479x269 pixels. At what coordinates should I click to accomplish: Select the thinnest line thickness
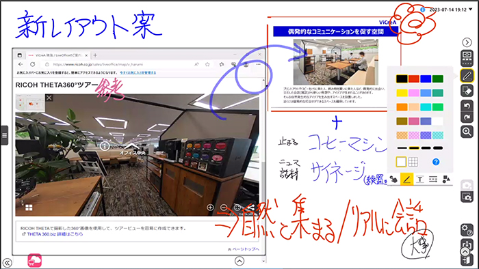(402, 148)
